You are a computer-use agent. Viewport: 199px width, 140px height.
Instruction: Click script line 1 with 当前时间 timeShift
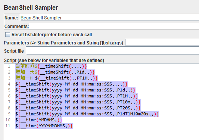coord(51,66)
